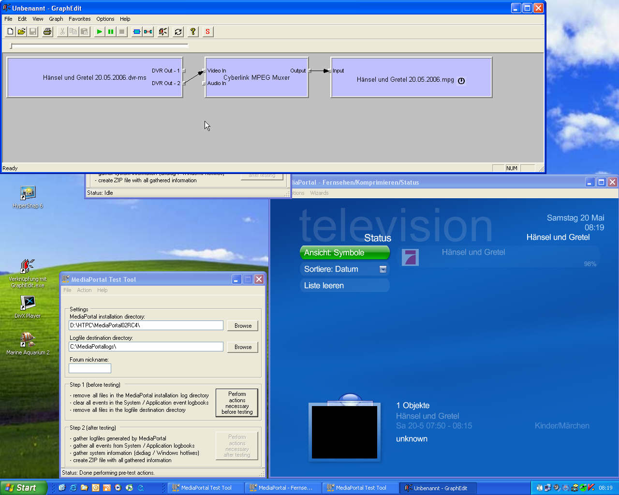The width and height of the screenshot is (619, 495).
Task: Click the GraphEdit seek slider thumb
Action: coord(11,46)
